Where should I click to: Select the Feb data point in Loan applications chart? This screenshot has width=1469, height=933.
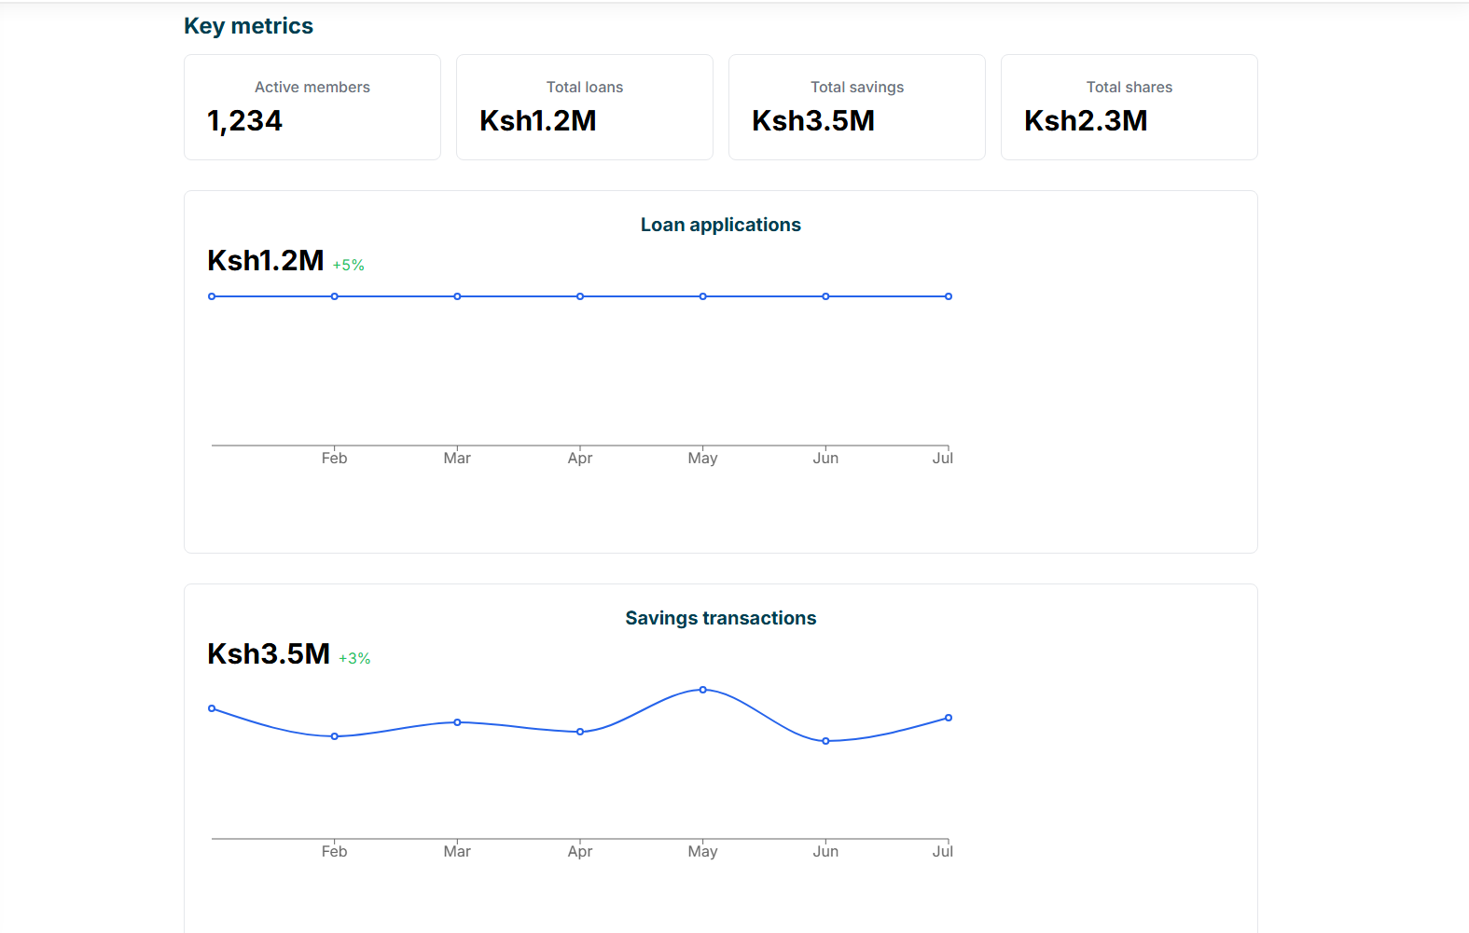tap(335, 296)
